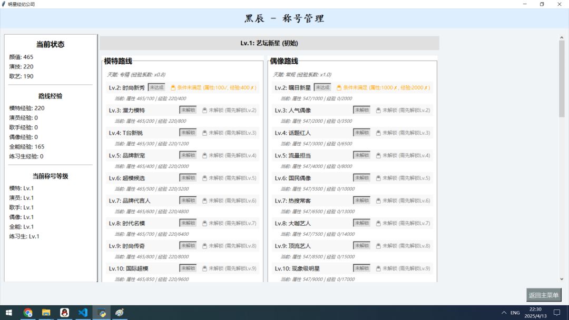This screenshot has width=569, height=320.
Task: Click lock icon in 时代名模 row
Action: [x=204, y=223]
